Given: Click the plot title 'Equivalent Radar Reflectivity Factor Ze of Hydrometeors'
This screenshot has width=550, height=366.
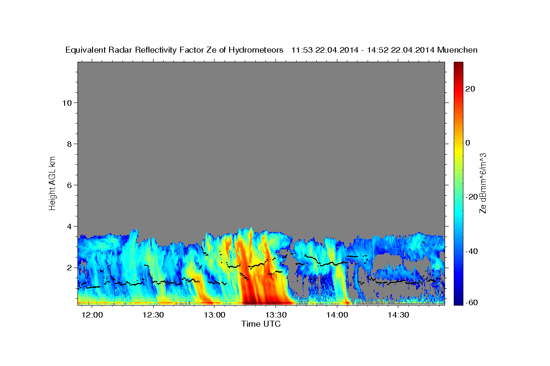Looking at the screenshot, I should pyautogui.click(x=174, y=50).
